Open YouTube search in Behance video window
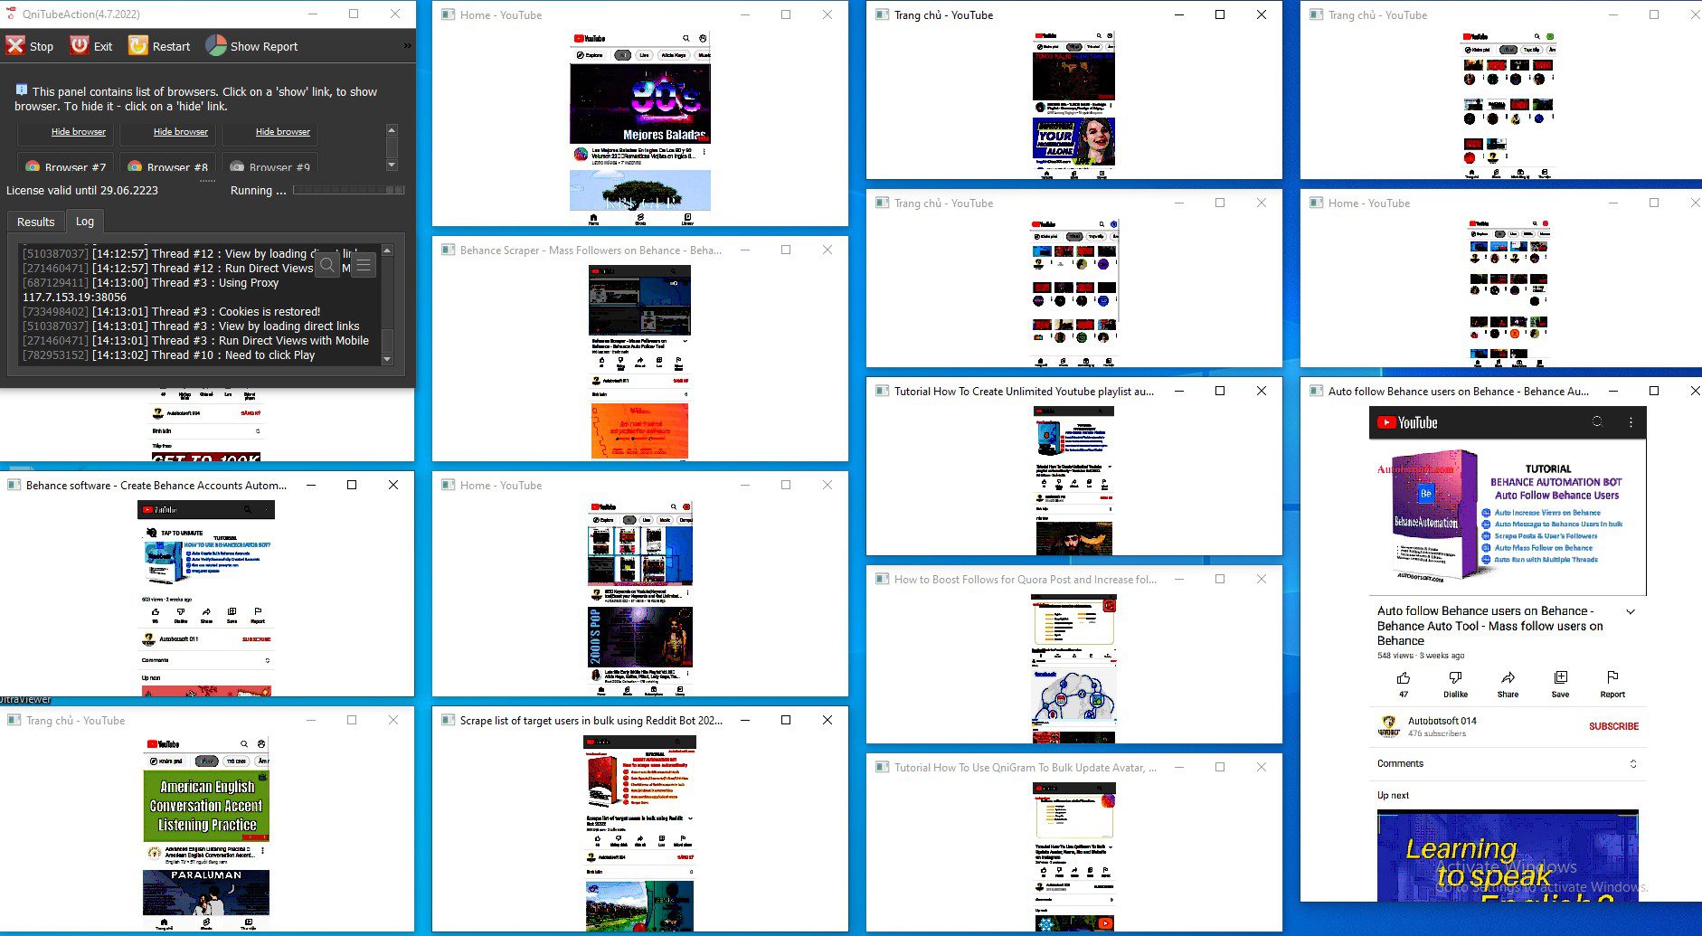The width and height of the screenshot is (1702, 936). [1598, 422]
